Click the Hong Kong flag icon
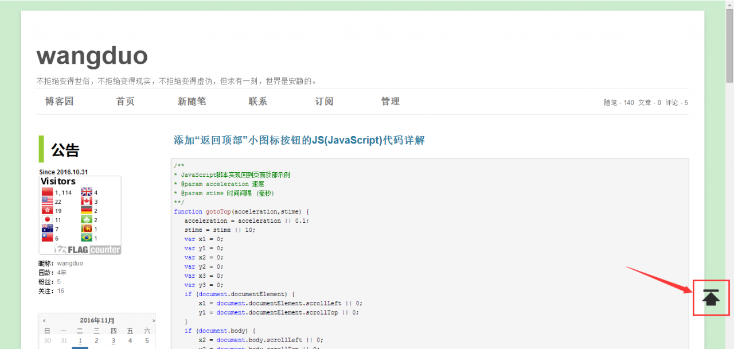The image size is (734, 349). pyautogui.click(x=47, y=211)
